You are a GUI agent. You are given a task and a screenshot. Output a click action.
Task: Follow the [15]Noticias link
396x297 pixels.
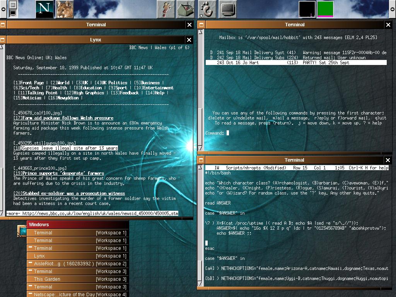point(27,98)
